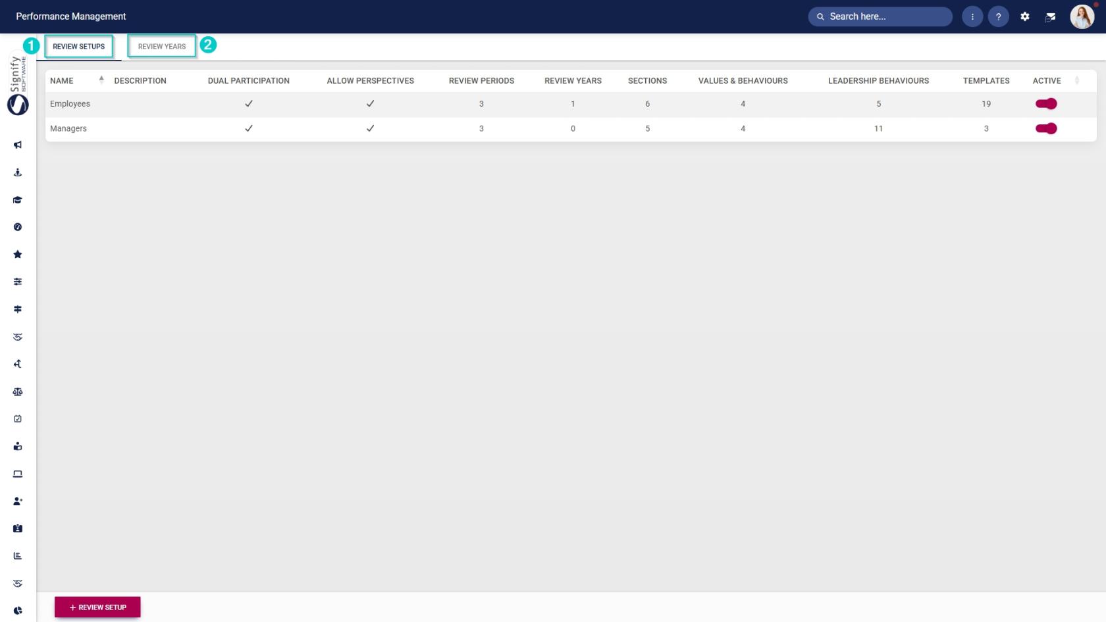This screenshot has height=622, width=1106.
Task: Switch to the Review Years tab
Action: (x=162, y=46)
